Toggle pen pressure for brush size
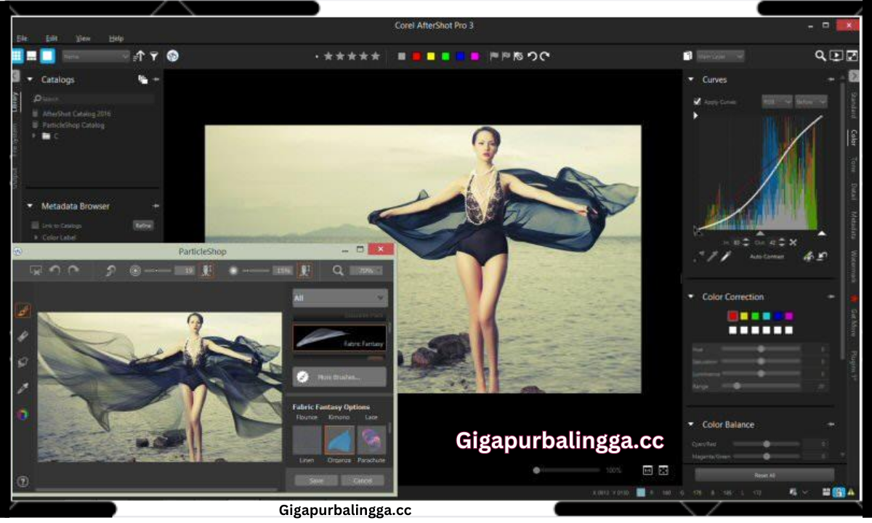The image size is (872, 523). [207, 270]
